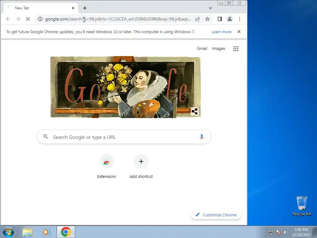Select the Recycle Bin on desktop

[302, 206]
